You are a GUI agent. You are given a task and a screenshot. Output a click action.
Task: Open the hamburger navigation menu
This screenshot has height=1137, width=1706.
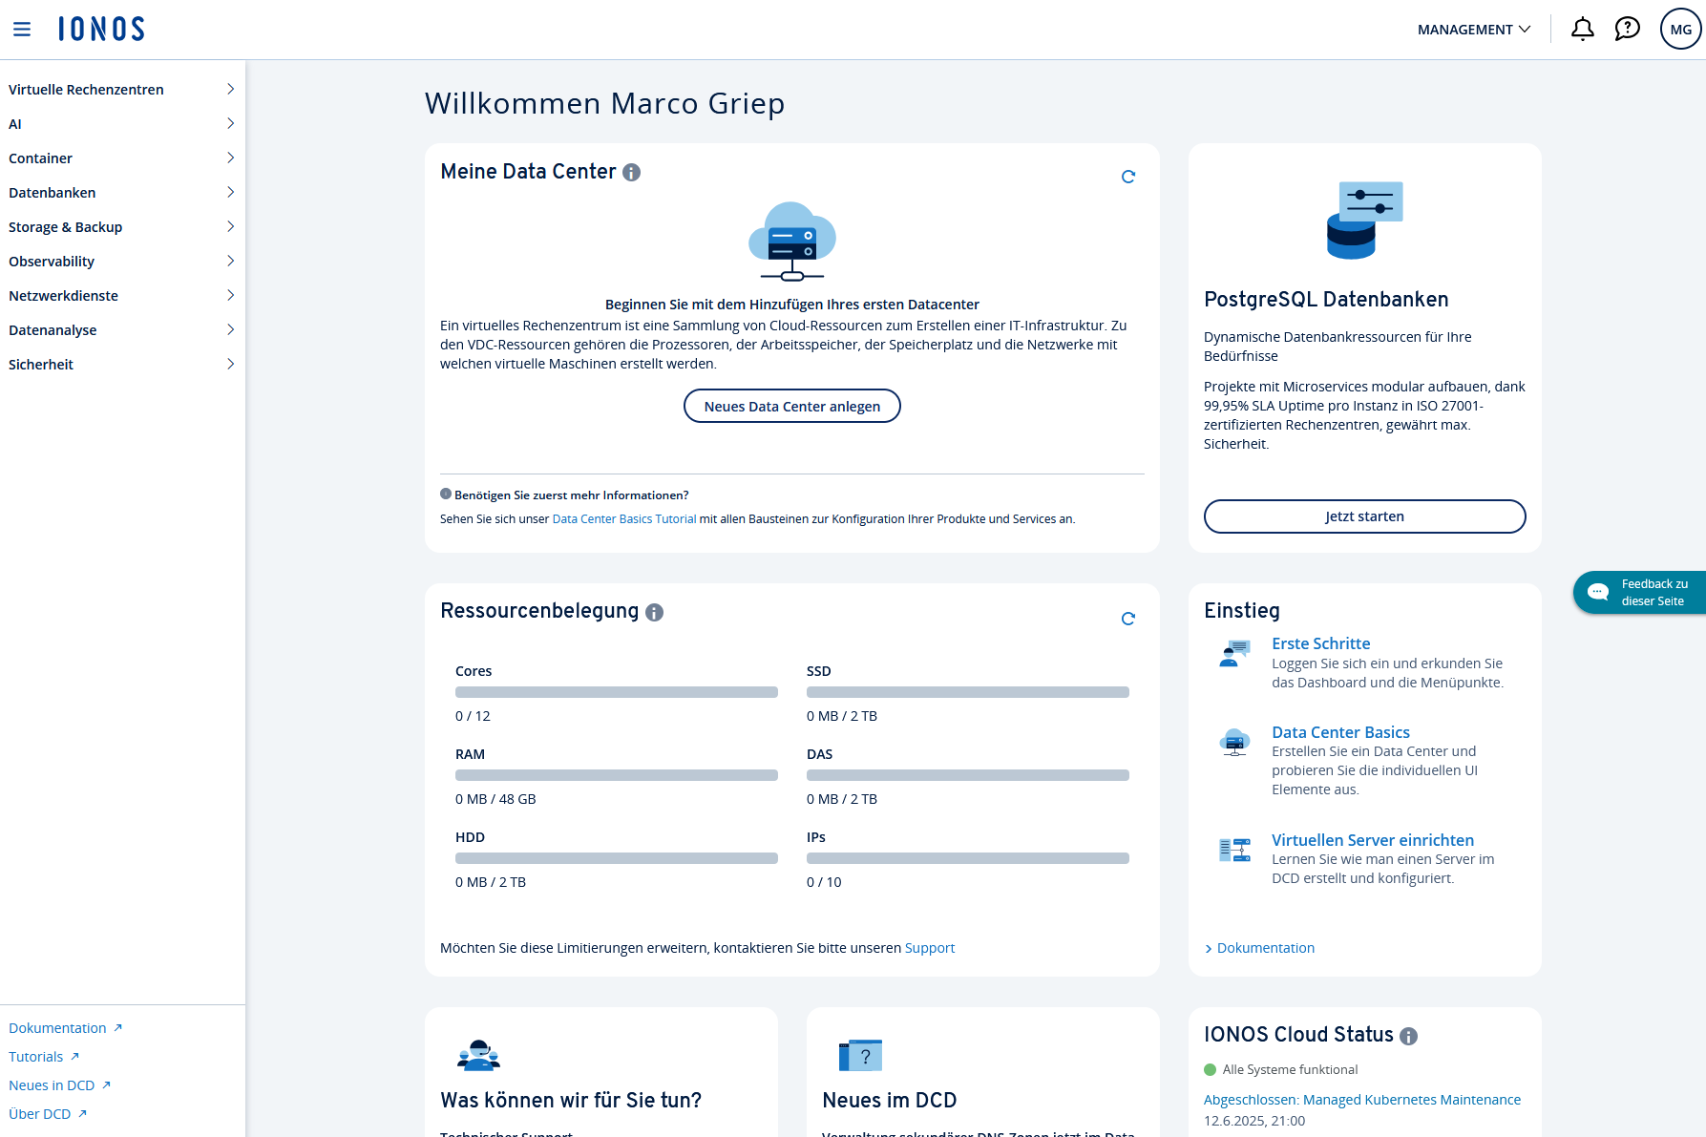point(22,30)
